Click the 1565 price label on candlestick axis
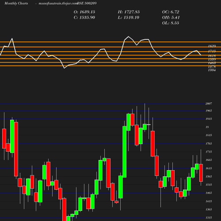221x221 pixels. pos(209,176)
